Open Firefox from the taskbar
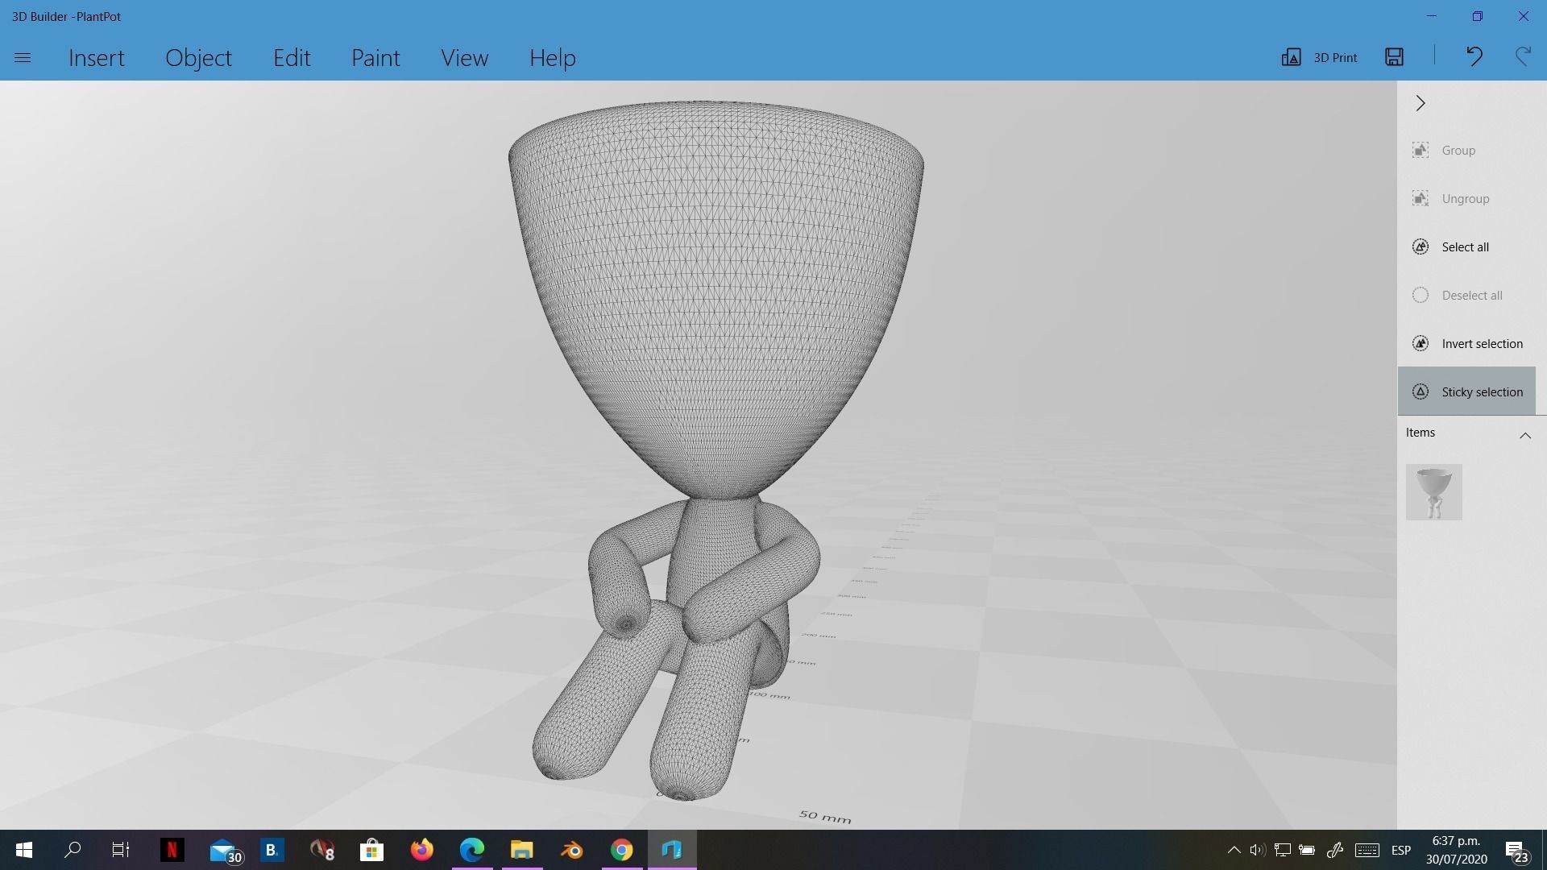 click(421, 850)
